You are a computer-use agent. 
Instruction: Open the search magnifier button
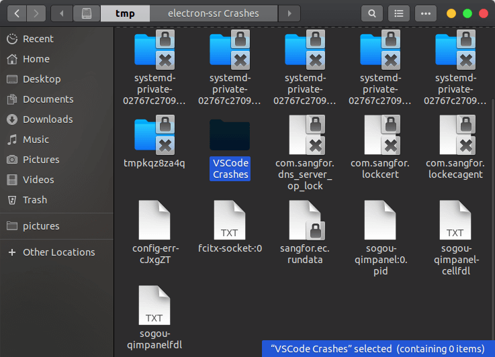372,13
